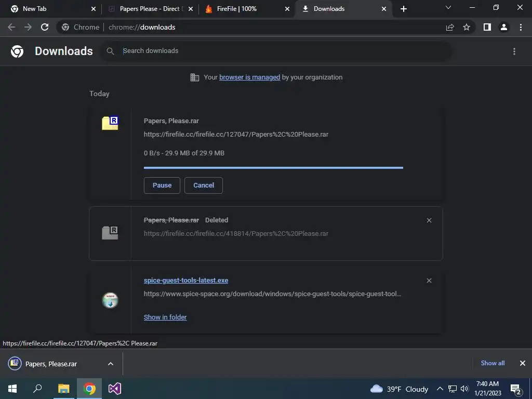Go back with the browser back arrow
The width and height of the screenshot is (532, 399).
coord(11,27)
